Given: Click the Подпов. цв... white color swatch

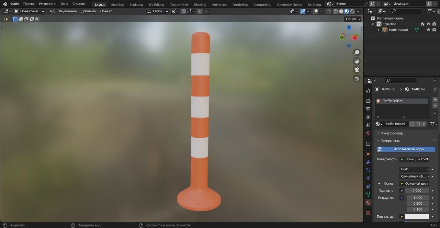Looking at the screenshot, I should [417, 217].
